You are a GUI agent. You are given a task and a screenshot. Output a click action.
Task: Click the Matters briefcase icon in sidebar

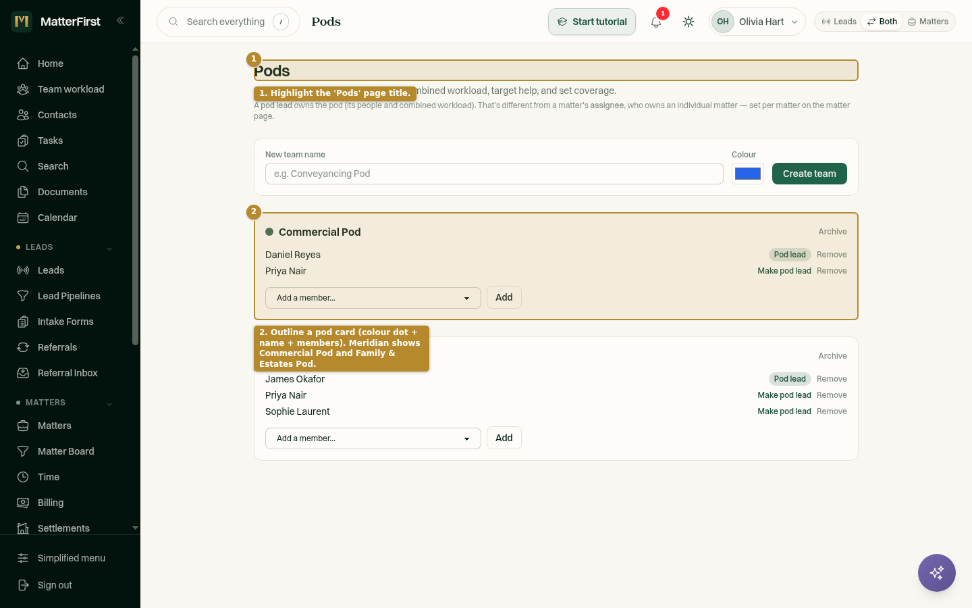[x=23, y=426]
